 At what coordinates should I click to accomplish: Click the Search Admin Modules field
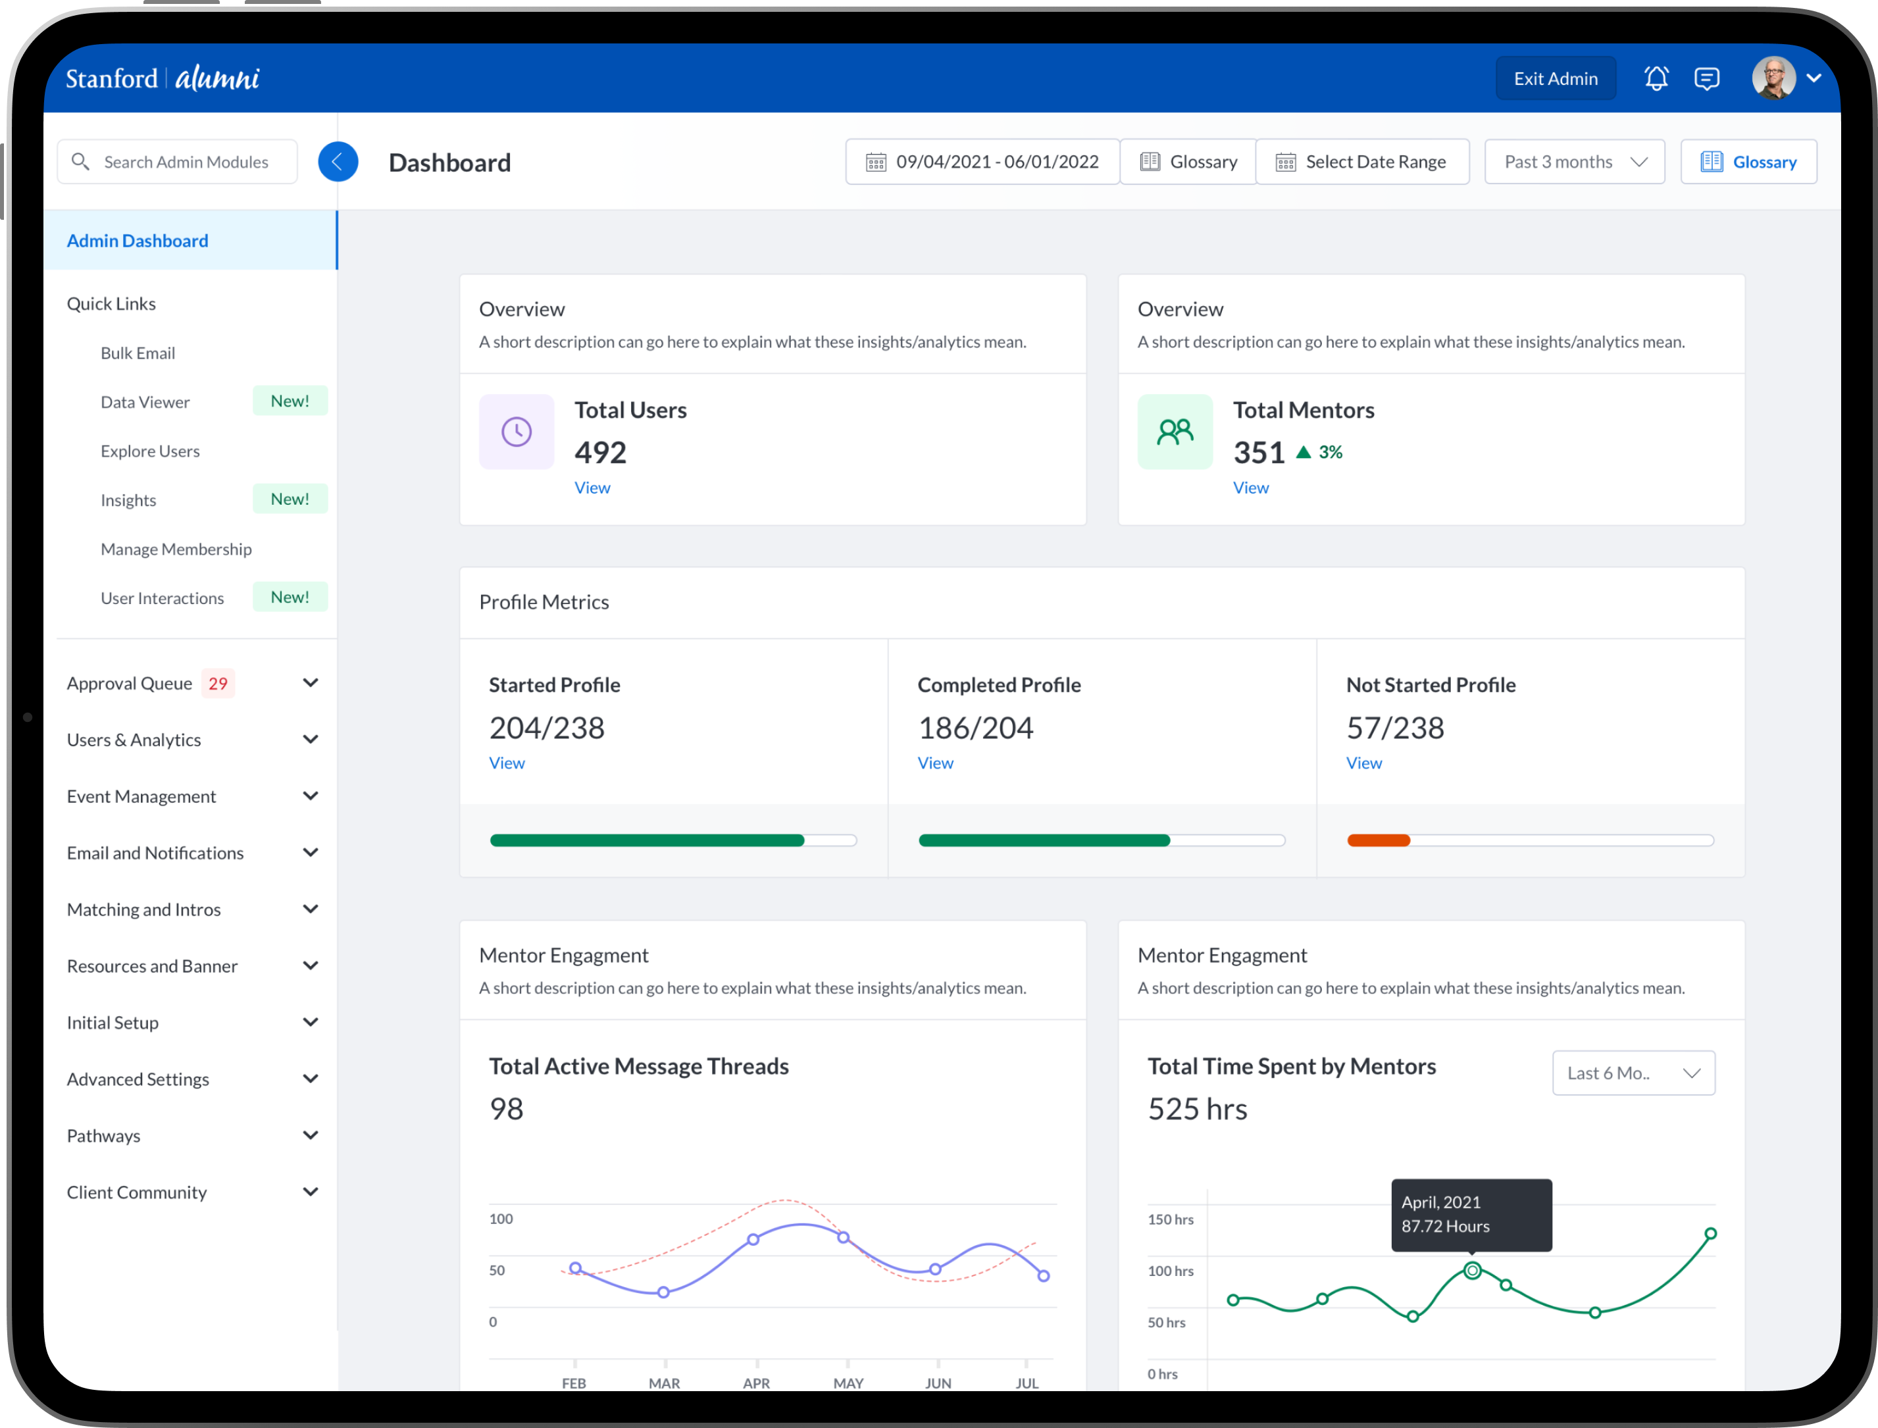coord(187,161)
